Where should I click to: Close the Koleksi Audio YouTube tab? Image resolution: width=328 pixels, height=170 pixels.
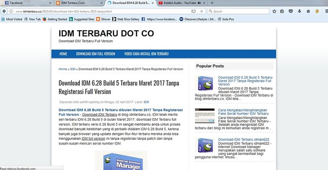pos(204,3)
